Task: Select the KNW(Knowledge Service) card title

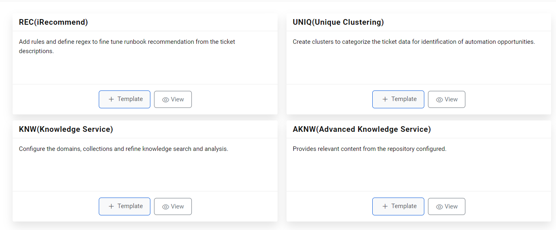Action: click(x=66, y=129)
